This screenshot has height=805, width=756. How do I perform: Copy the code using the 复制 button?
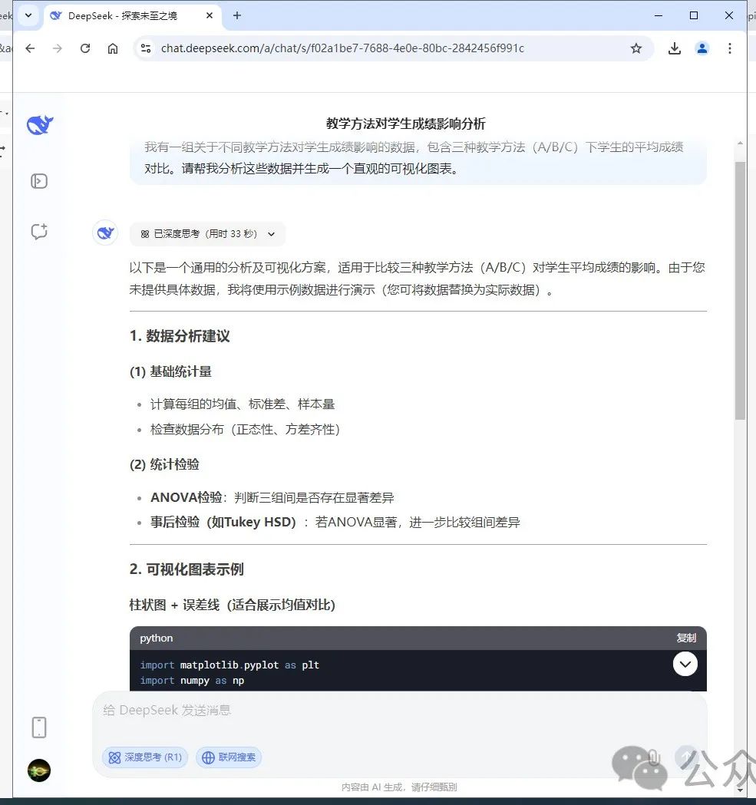(686, 638)
